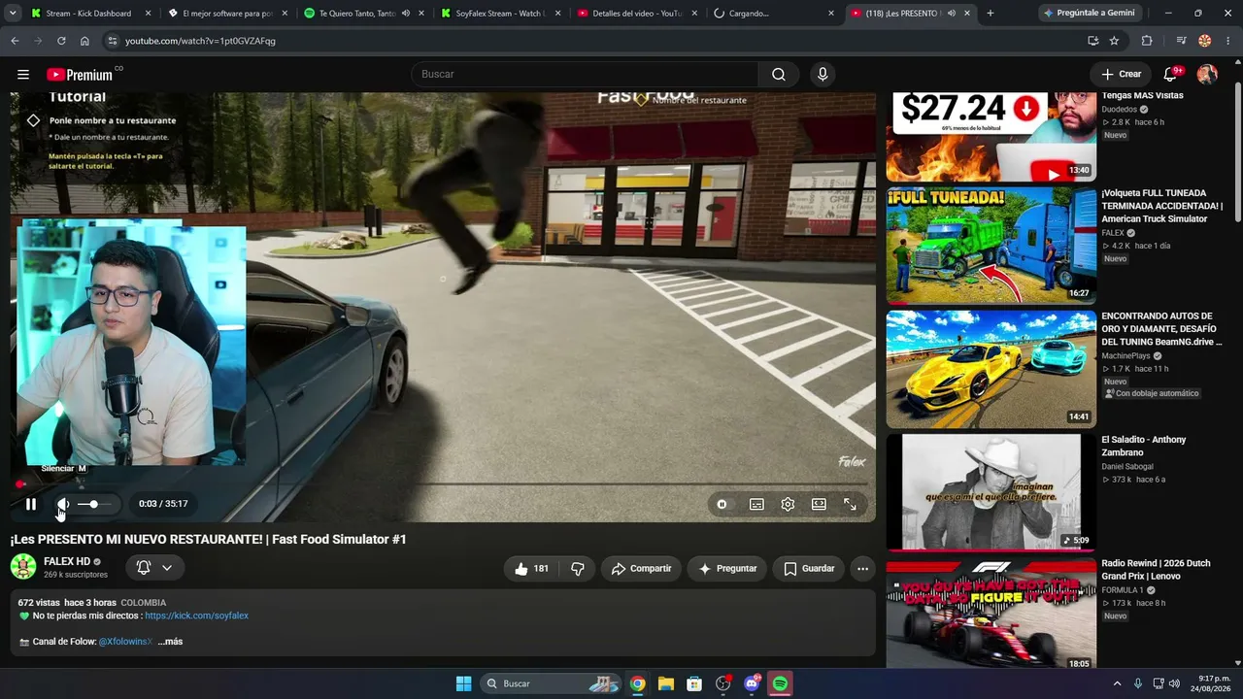Image resolution: width=1243 pixels, height=699 pixels.
Task: Open a new browser tab
Action: (990, 14)
